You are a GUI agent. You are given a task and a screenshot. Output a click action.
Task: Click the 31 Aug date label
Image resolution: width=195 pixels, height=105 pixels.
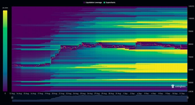(x=118, y=94)
